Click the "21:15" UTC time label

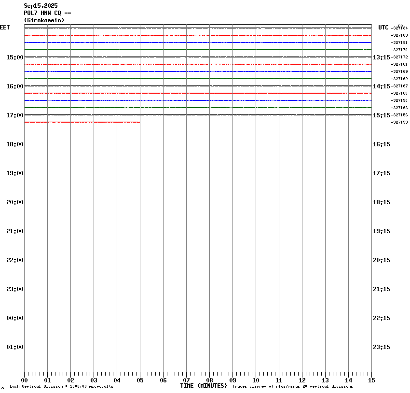coord(381,289)
